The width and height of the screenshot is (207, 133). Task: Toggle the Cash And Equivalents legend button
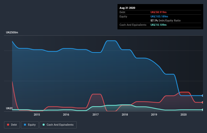click(x=58, y=125)
